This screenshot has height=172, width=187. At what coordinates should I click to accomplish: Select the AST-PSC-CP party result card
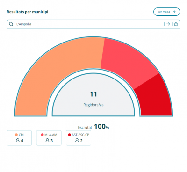coord(79,138)
